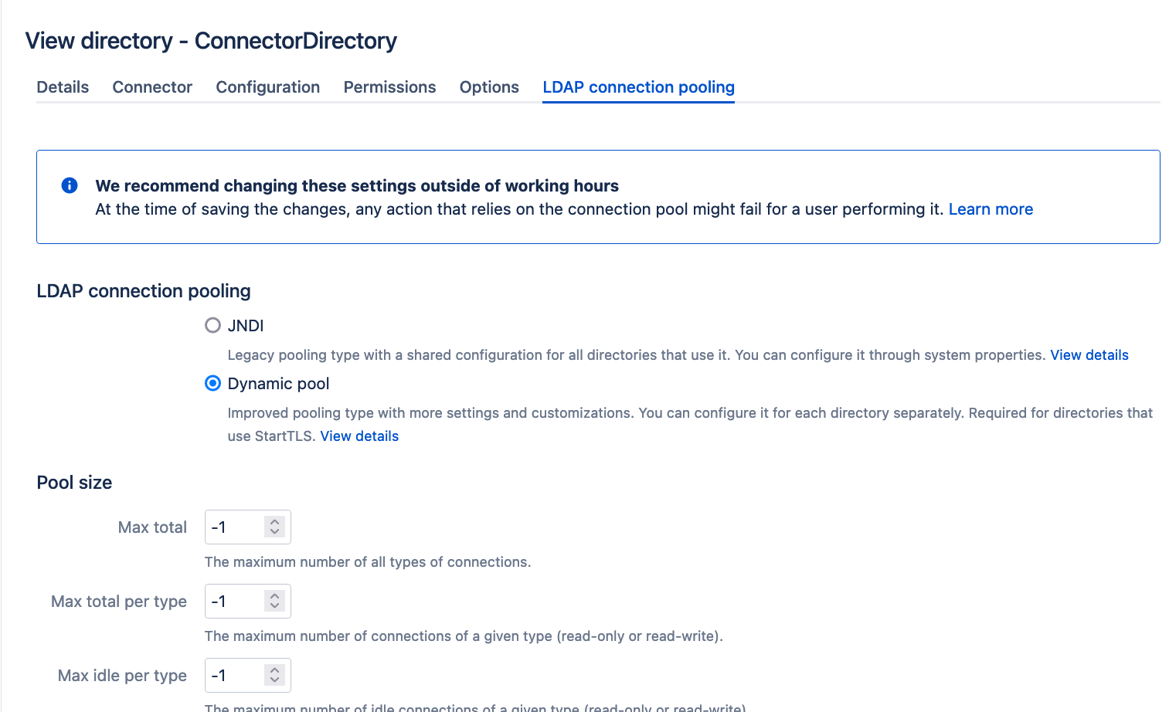Select the LDAP connection pooling tab

point(638,87)
